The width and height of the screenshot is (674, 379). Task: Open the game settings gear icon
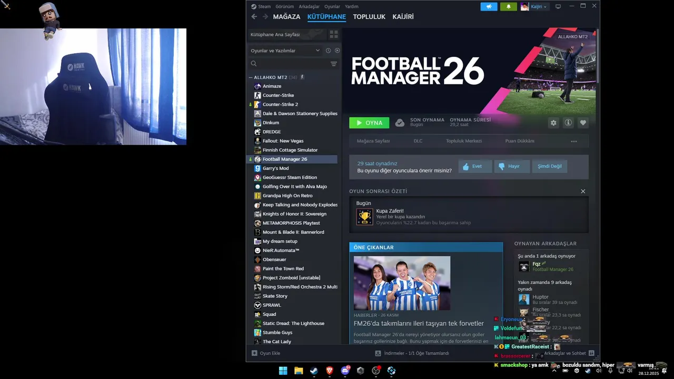[553, 123]
